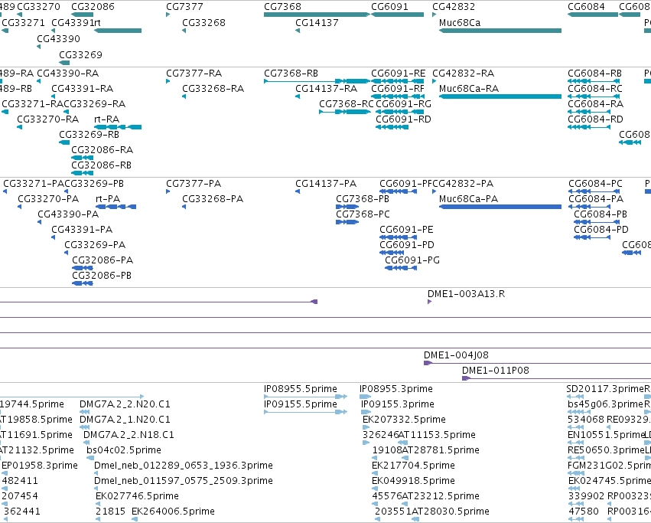Click the DME1-004J08 BAC label

pos(456,355)
